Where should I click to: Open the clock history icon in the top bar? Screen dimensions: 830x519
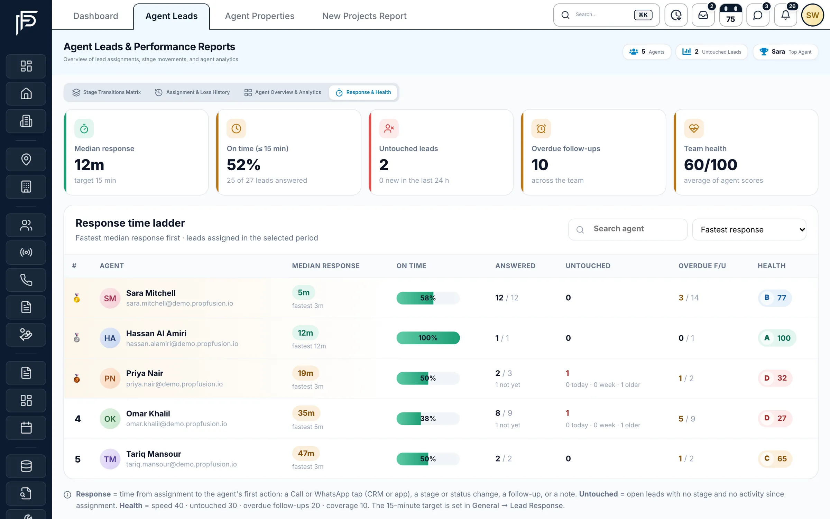pyautogui.click(x=676, y=15)
